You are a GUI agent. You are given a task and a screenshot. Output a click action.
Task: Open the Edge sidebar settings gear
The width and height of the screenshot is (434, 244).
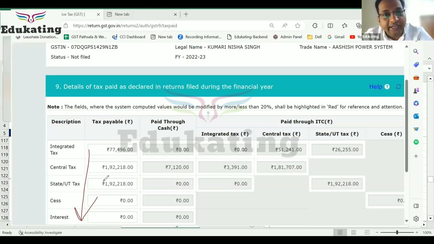[416, 219]
